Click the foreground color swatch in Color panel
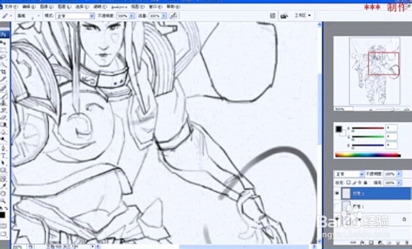This screenshot has width=412, height=249. (x=338, y=129)
